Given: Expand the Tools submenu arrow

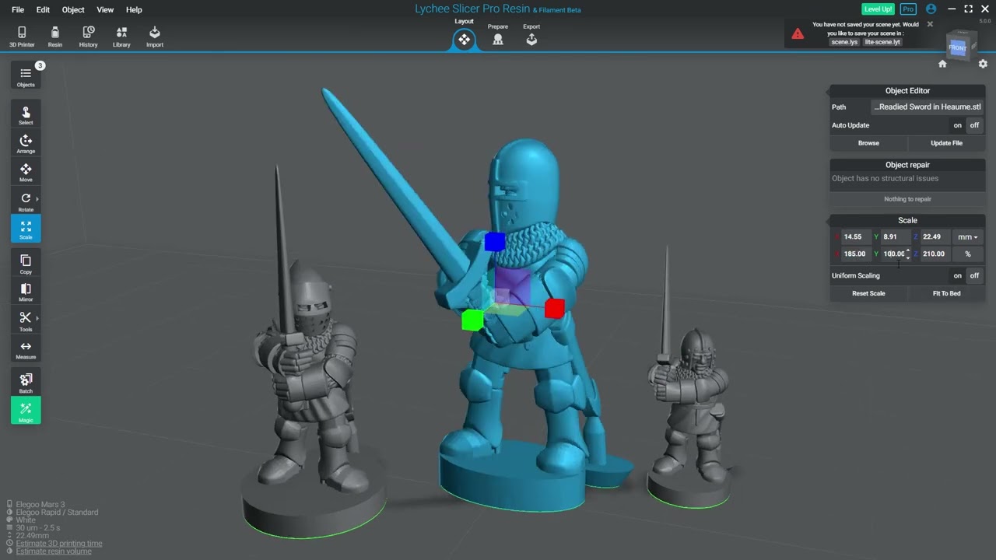Looking at the screenshot, I should click(x=37, y=318).
